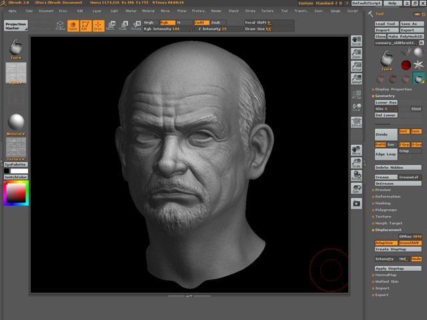Screen dimensions: 427x320
Task: Open the Stroke menu
Action: click(x=250, y=11)
